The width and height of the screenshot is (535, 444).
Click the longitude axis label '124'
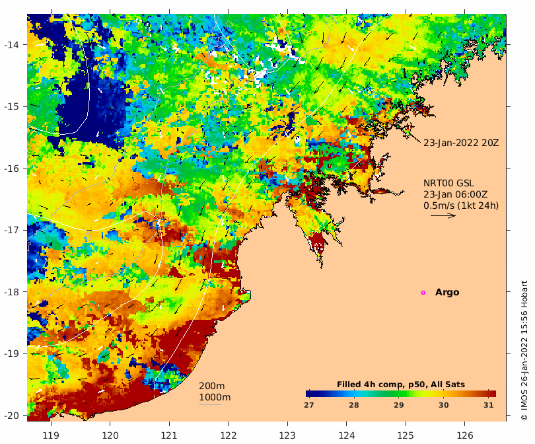[x=346, y=435]
